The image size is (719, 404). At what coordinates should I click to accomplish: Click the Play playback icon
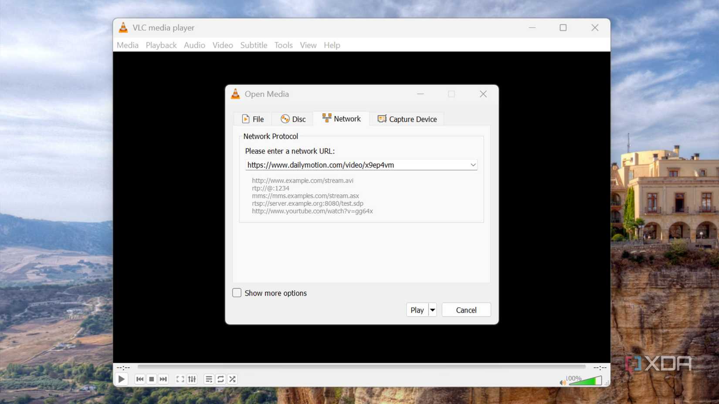click(x=122, y=379)
